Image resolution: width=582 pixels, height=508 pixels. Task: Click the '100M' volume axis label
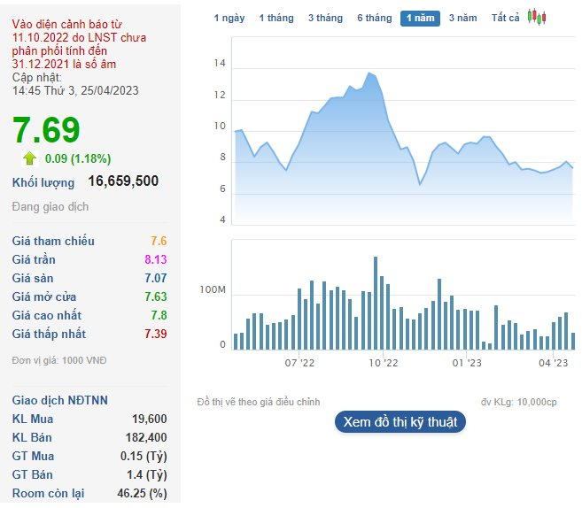tap(213, 290)
